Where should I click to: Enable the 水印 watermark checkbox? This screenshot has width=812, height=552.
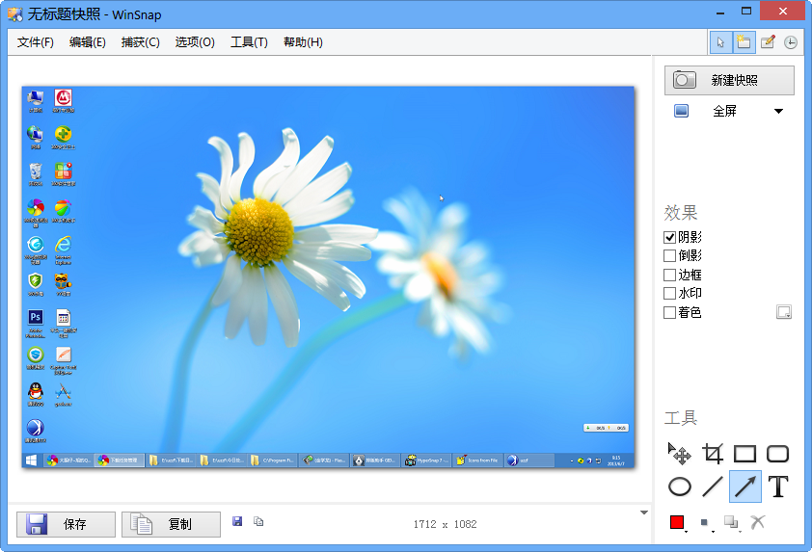[x=669, y=293]
